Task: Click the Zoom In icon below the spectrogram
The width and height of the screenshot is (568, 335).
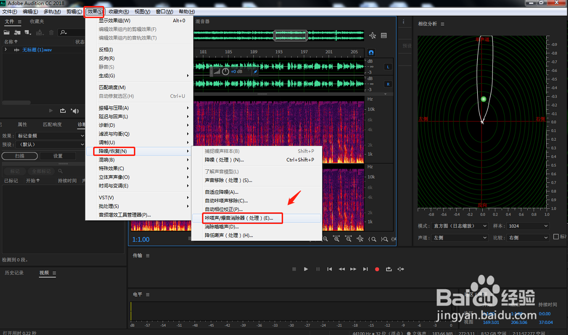Action: pyautogui.click(x=337, y=238)
